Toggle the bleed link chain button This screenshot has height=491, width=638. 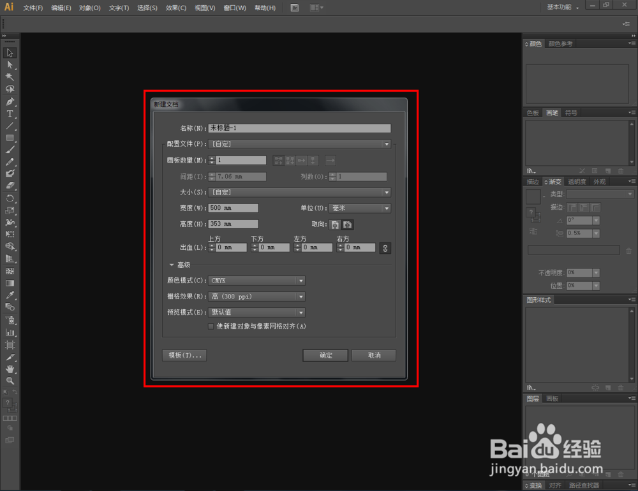(x=385, y=248)
